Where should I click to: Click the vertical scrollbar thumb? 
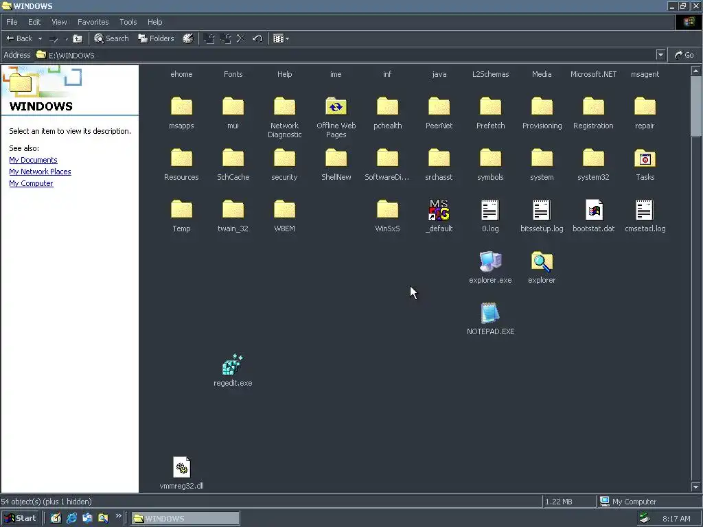(x=695, y=106)
